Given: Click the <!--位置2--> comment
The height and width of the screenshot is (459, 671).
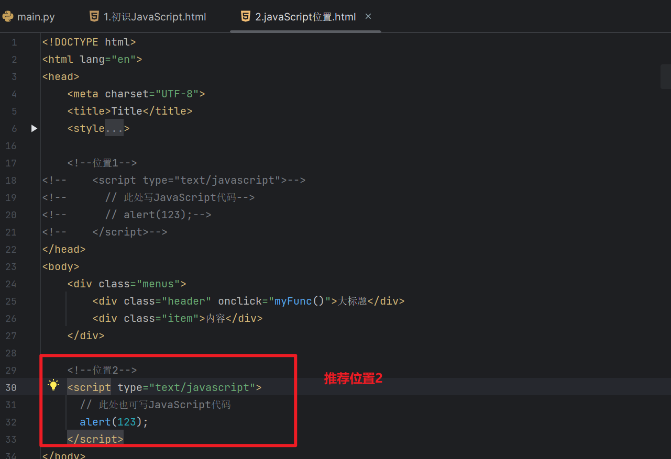Looking at the screenshot, I should click(x=102, y=370).
